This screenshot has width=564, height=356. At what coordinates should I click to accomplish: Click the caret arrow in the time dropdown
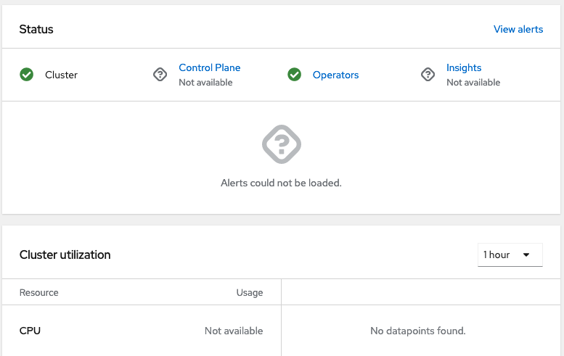click(526, 254)
